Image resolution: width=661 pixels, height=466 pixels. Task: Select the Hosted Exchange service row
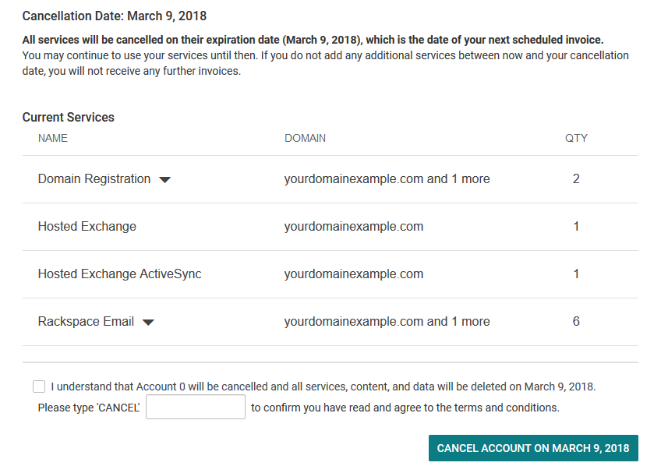pyautogui.click(x=87, y=227)
